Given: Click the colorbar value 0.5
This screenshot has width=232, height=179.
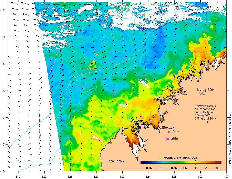Looking at the screenshot, I should [185, 168].
